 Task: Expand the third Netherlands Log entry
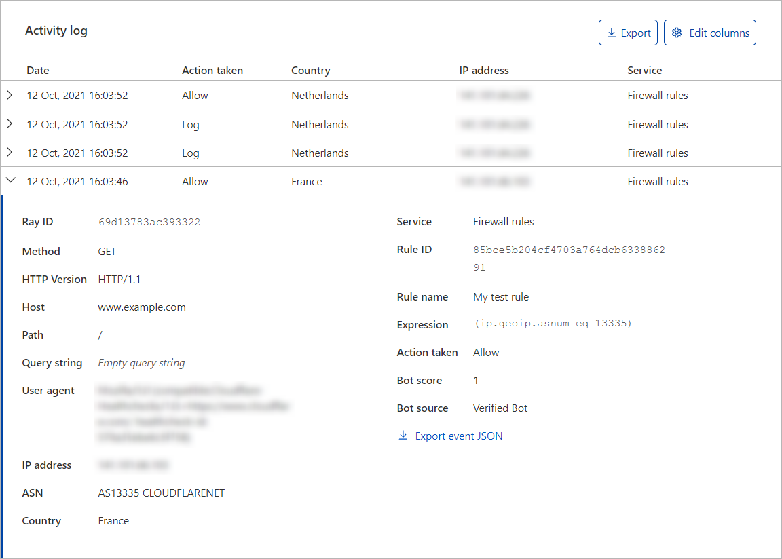pyautogui.click(x=10, y=153)
